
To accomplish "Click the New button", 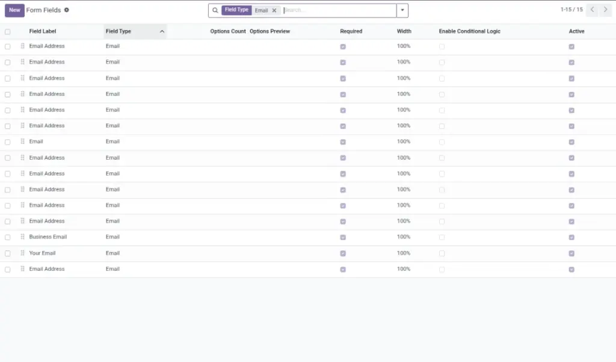I will pyautogui.click(x=14, y=10).
